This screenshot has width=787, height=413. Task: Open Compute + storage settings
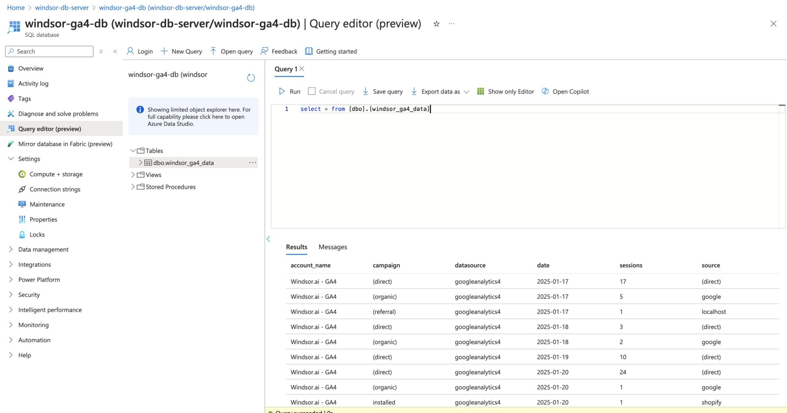pyautogui.click(x=56, y=174)
